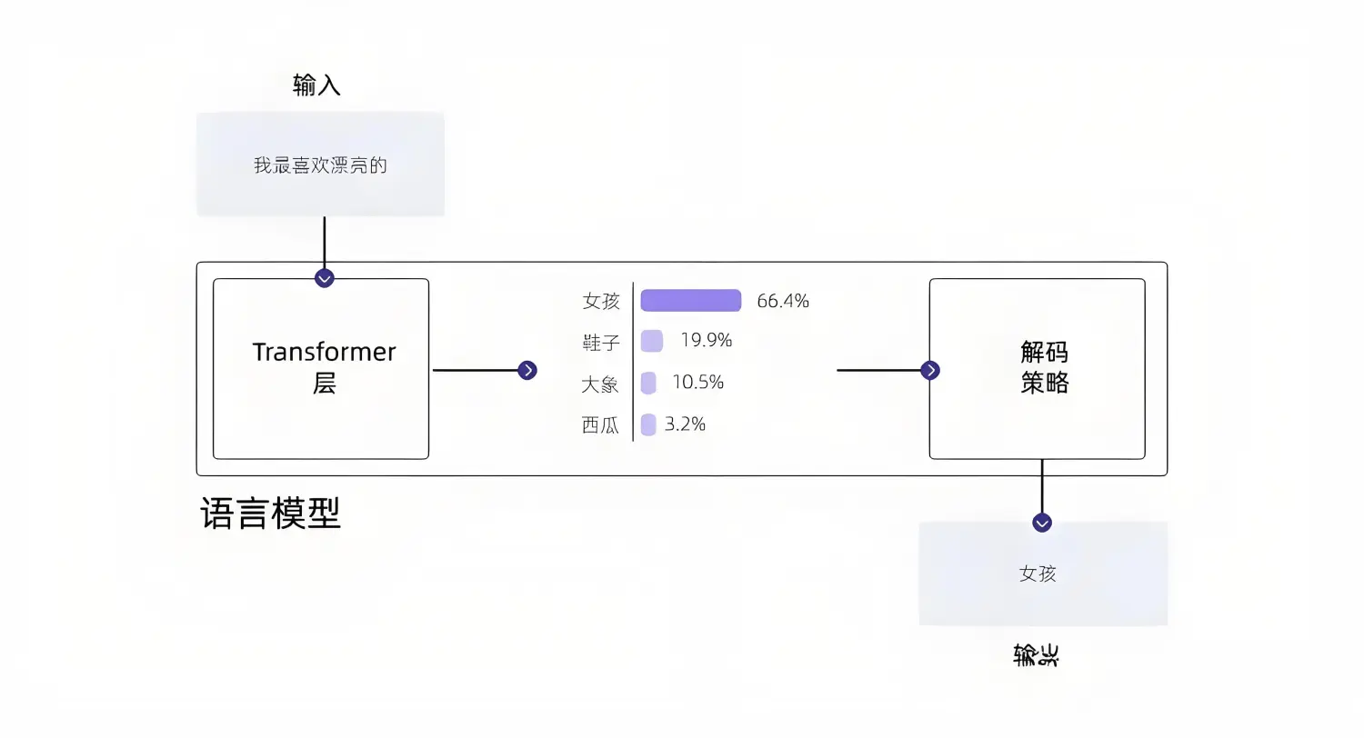Select the 女孩 label in the probability list

601,301
